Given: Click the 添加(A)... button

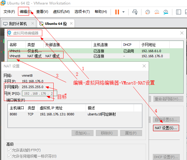Looking at the screenshot, I should tap(82, 133).
